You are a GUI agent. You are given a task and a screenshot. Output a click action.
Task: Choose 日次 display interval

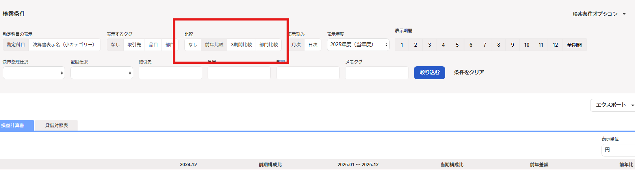313,45
